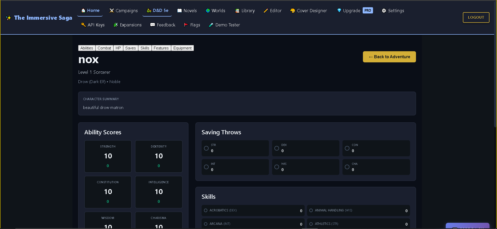Click the D&D 5e dragon icon

pos(149,11)
